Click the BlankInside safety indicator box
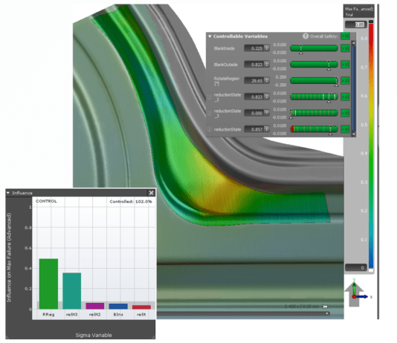Viewport: 397px width, 343px height. click(x=345, y=48)
